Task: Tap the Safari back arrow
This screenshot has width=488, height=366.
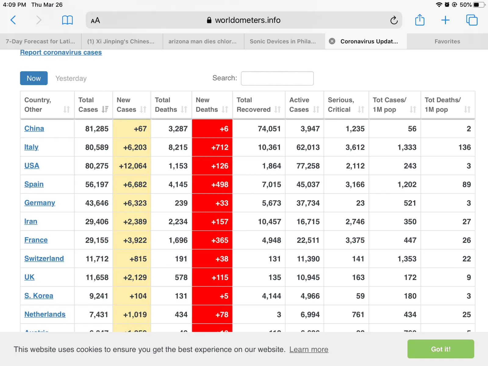Action: click(x=13, y=20)
